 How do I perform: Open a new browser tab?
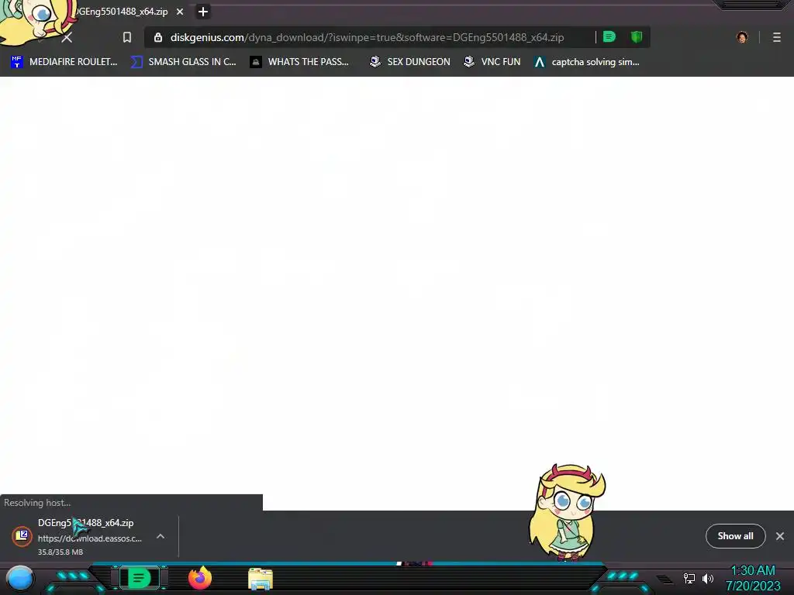(x=203, y=12)
